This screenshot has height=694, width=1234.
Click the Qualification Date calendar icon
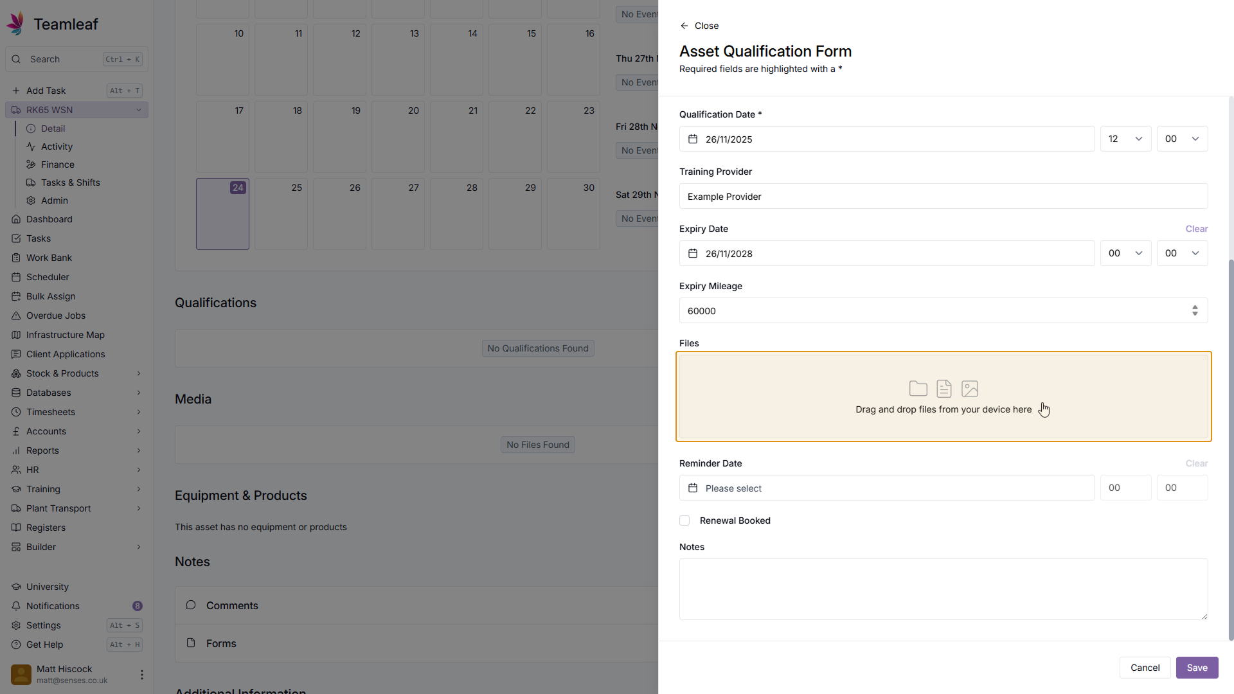(x=693, y=139)
